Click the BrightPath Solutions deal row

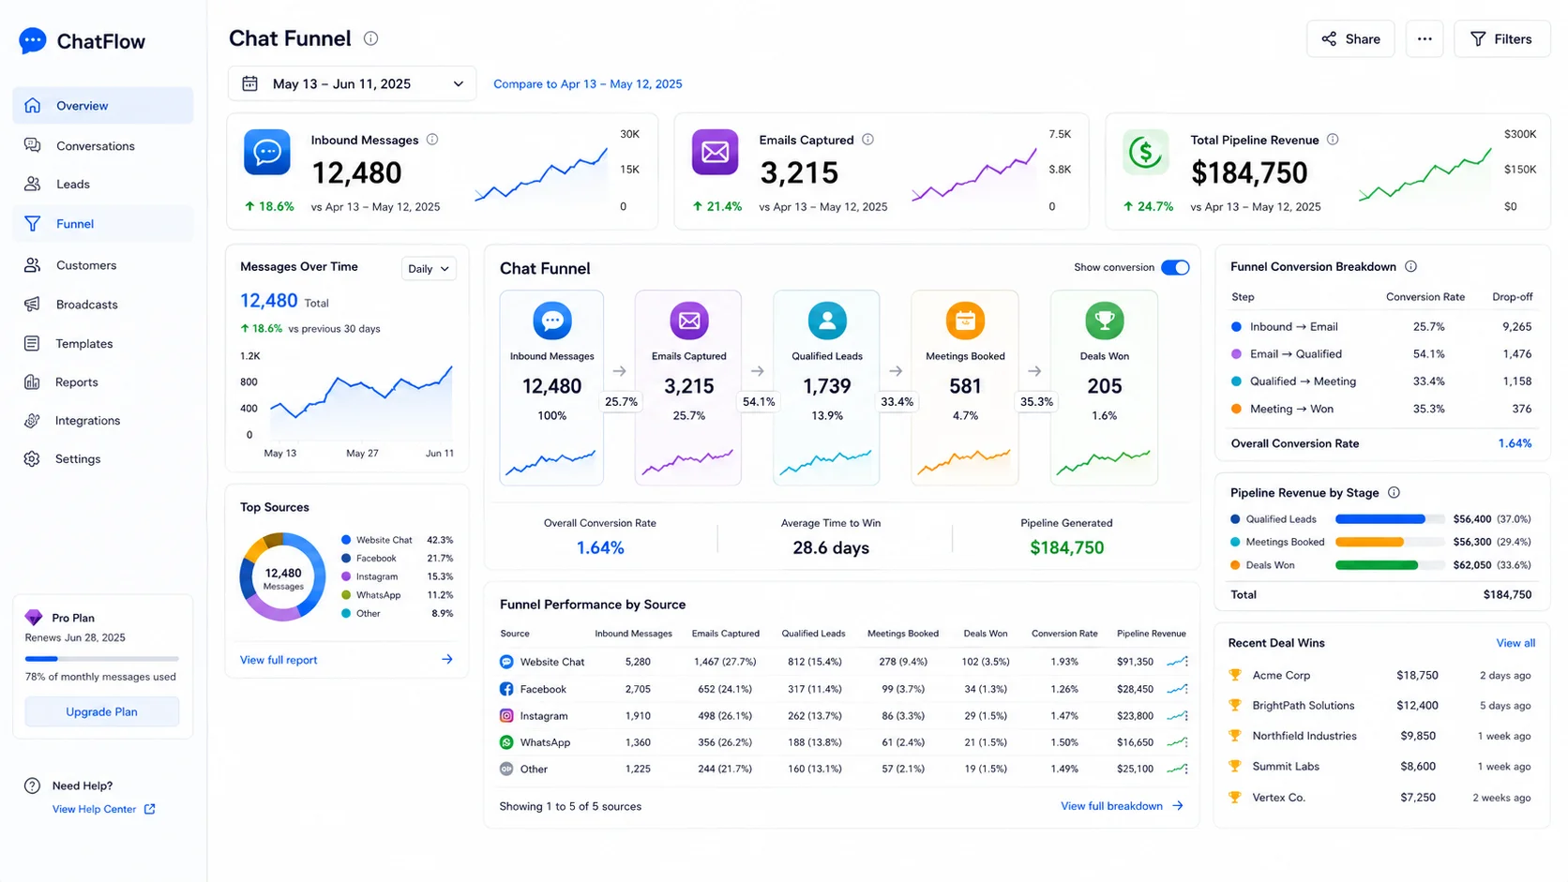click(x=1381, y=706)
